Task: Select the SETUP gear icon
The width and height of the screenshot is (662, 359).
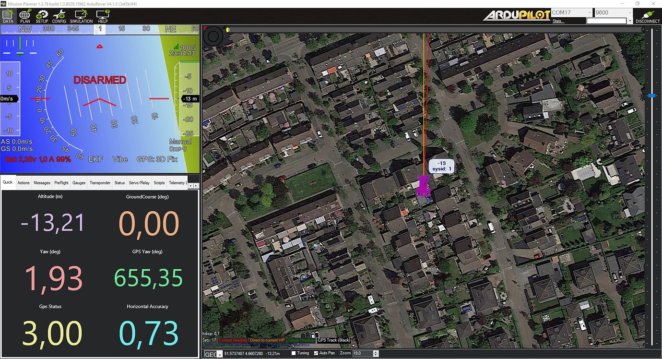Action: [42, 16]
